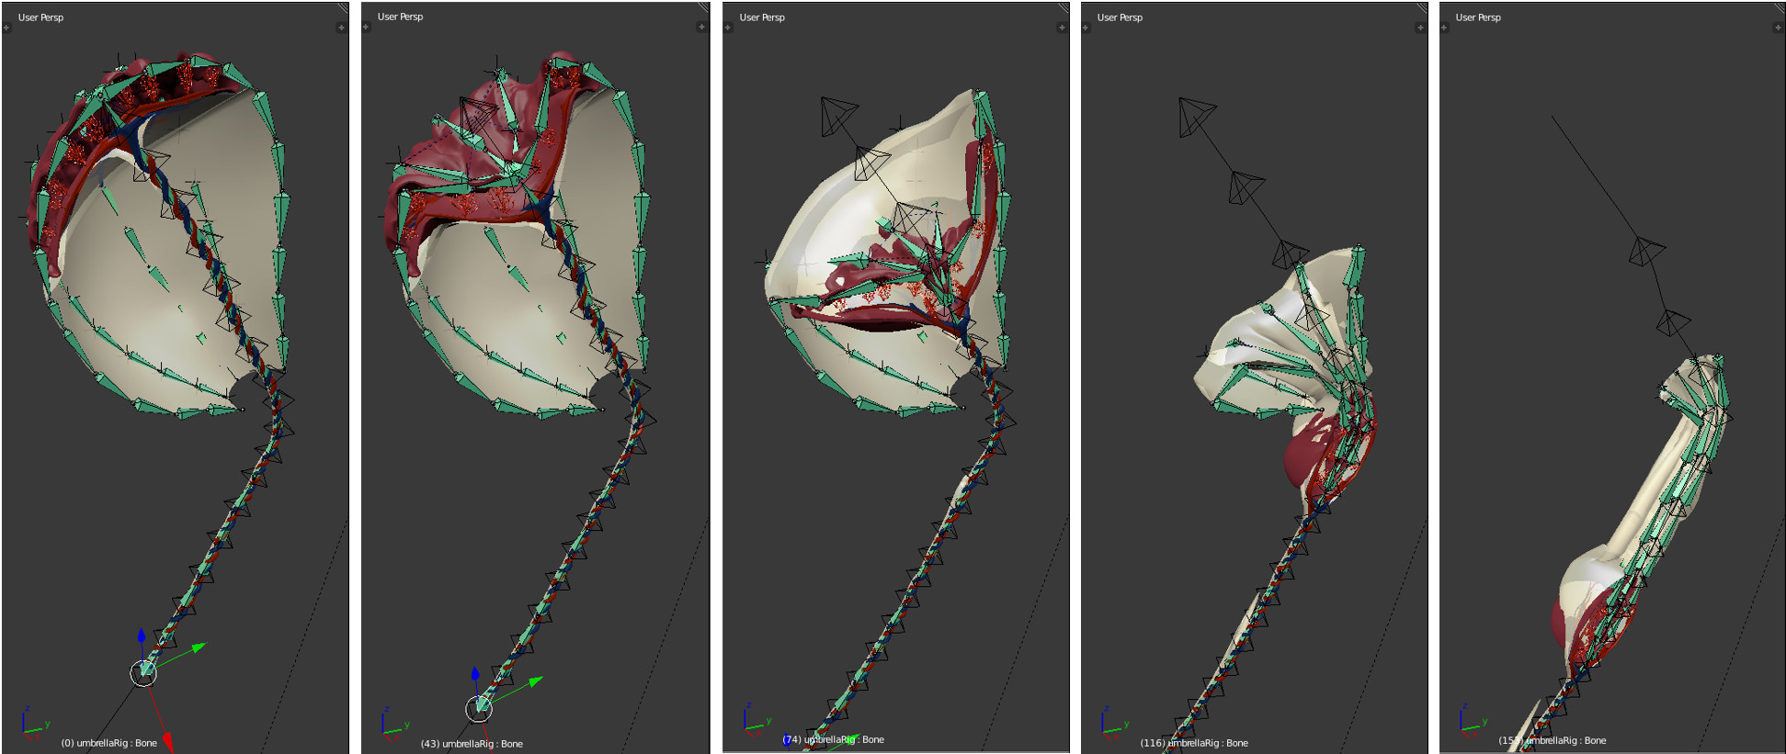Expand properties panel in frame 0 viewport
This screenshot has height=754, width=1786.
pos(341,28)
